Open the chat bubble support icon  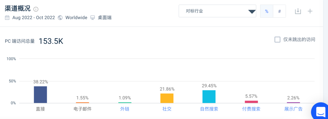pyautogui.click(x=320, y=111)
